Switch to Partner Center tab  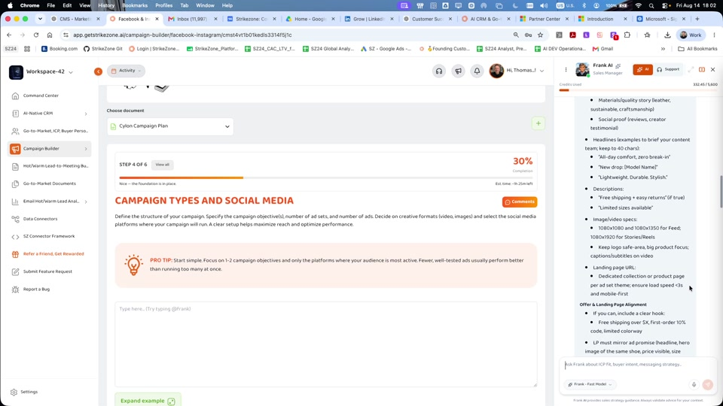pos(544,19)
